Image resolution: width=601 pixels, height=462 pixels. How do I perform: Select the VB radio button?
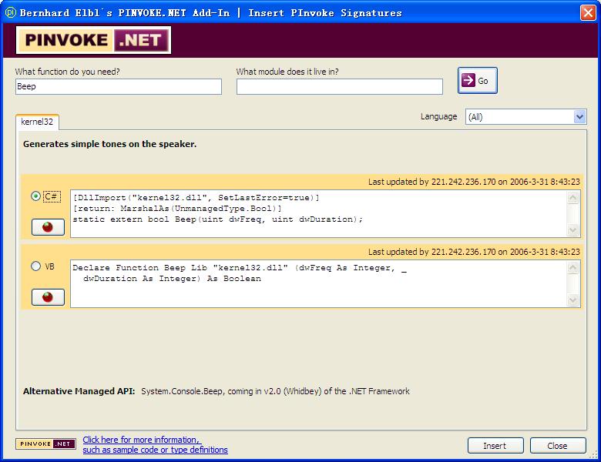(35, 266)
